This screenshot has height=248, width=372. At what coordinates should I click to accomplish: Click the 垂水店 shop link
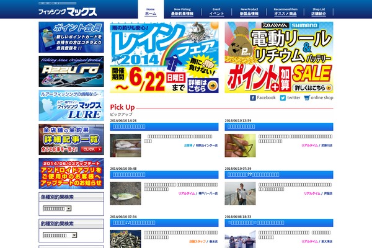(x=213, y=242)
